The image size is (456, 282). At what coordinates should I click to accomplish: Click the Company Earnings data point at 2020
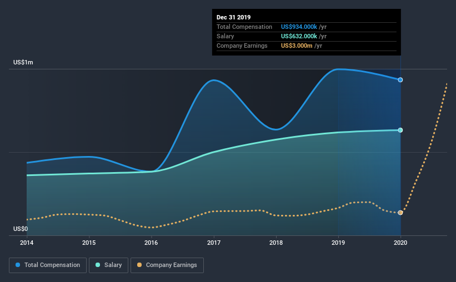click(x=400, y=213)
